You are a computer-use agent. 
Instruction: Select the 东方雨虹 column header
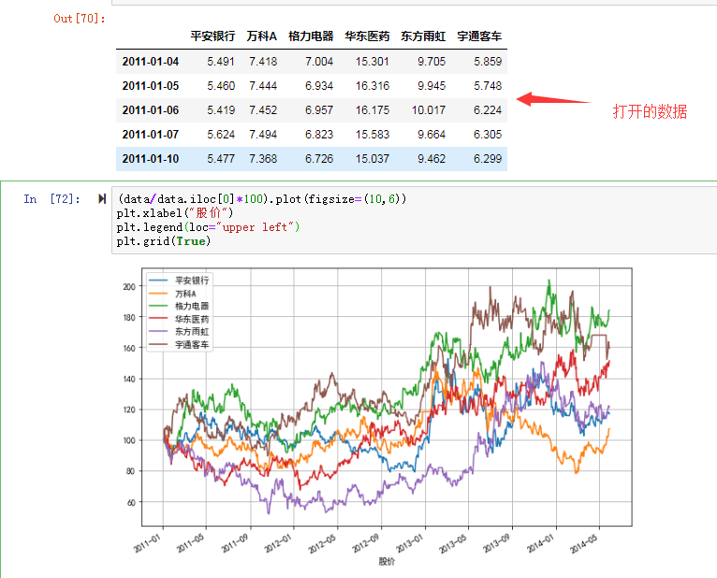pos(423,36)
